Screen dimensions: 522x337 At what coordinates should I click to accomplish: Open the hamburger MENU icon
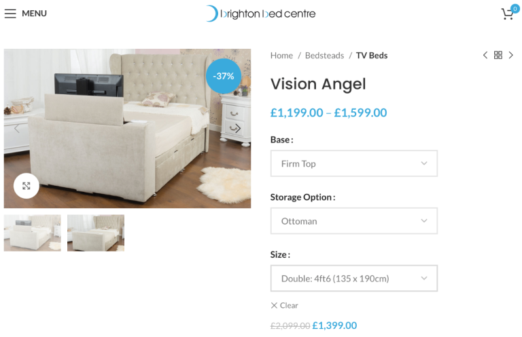pyautogui.click(x=10, y=14)
